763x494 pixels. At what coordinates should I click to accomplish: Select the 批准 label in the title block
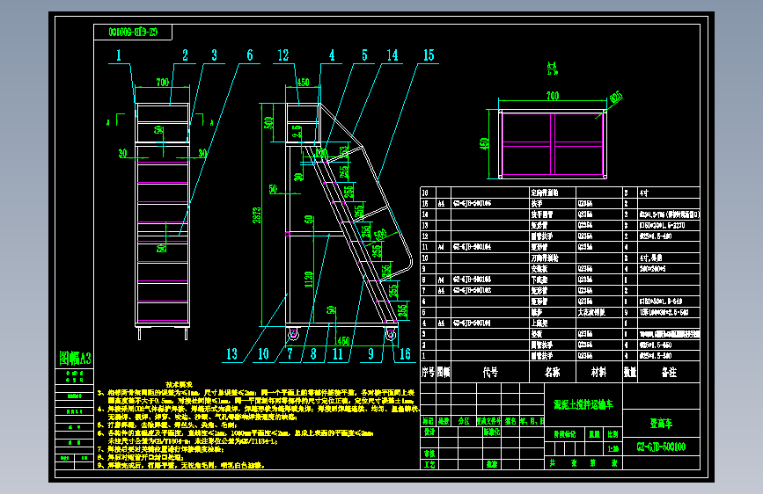(x=491, y=465)
